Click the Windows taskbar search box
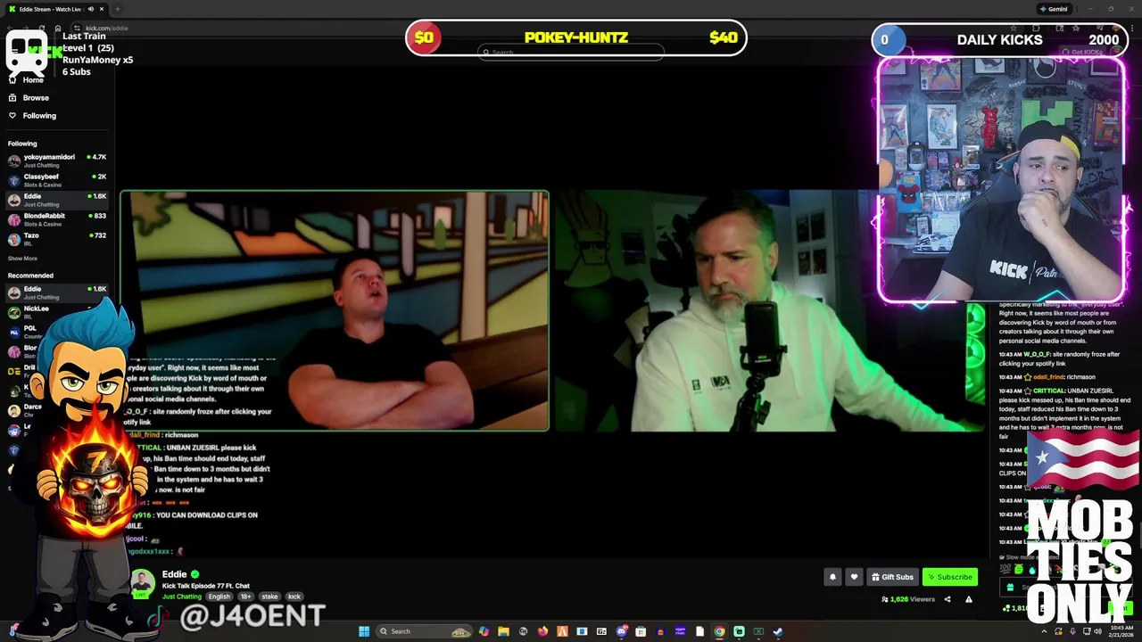This screenshot has width=1142, height=642. point(422,631)
